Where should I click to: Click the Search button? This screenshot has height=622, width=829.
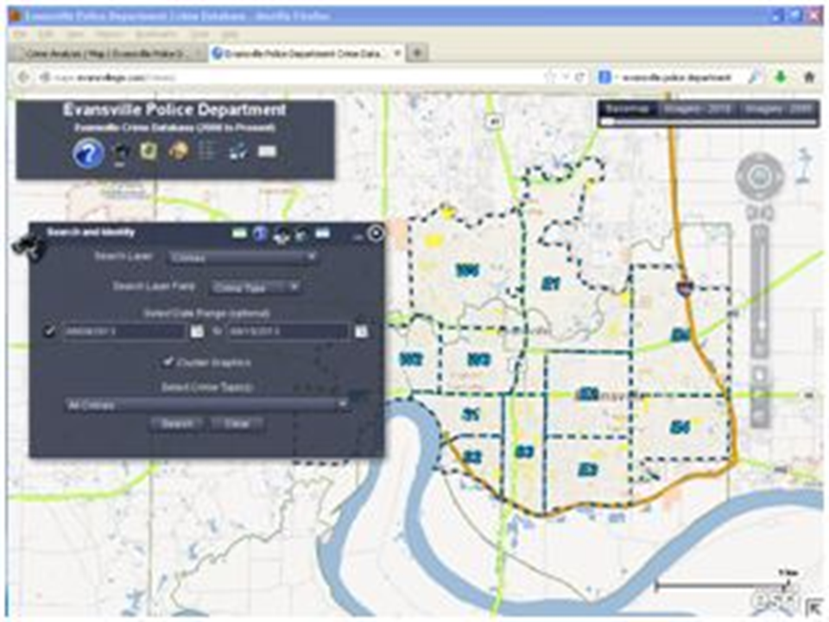point(176,423)
